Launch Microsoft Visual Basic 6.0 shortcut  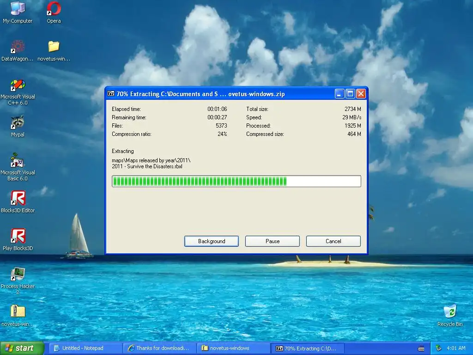pyautogui.click(x=18, y=167)
